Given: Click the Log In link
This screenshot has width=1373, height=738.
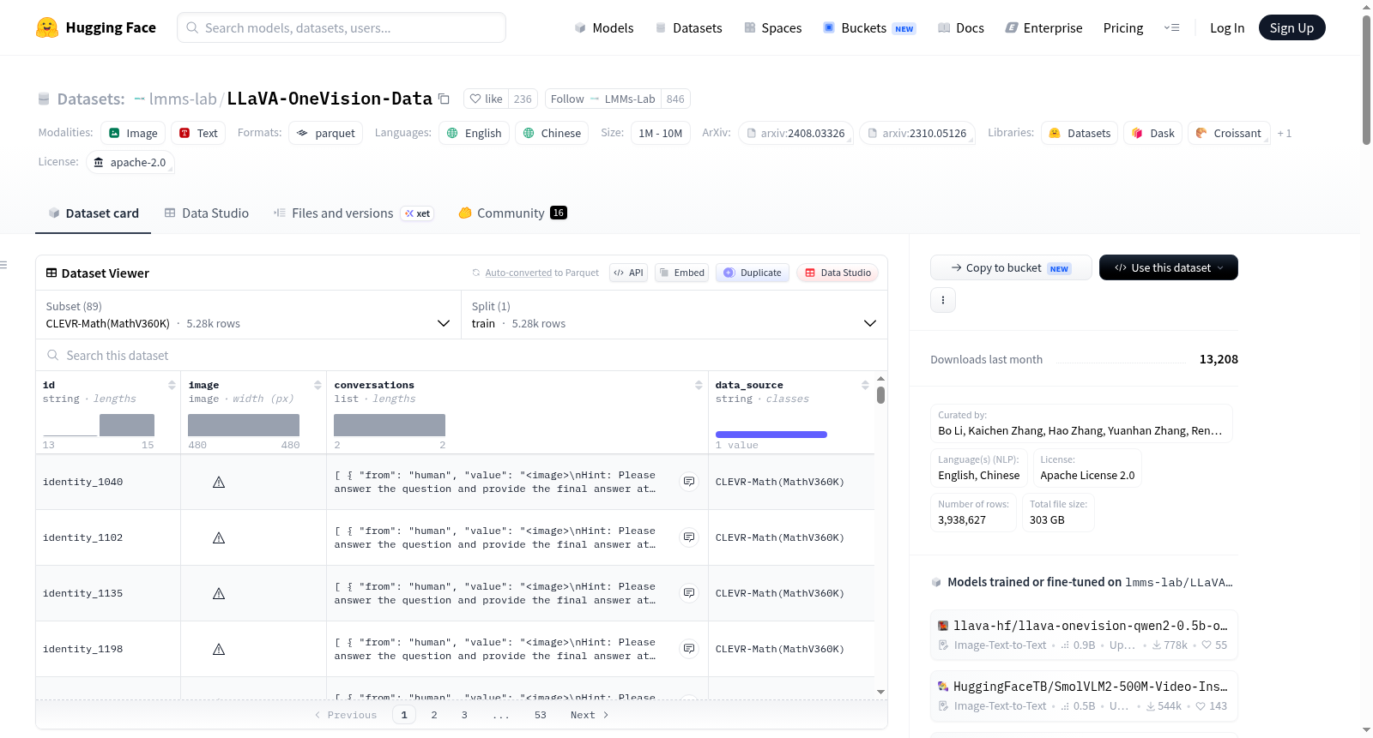Looking at the screenshot, I should [x=1226, y=28].
